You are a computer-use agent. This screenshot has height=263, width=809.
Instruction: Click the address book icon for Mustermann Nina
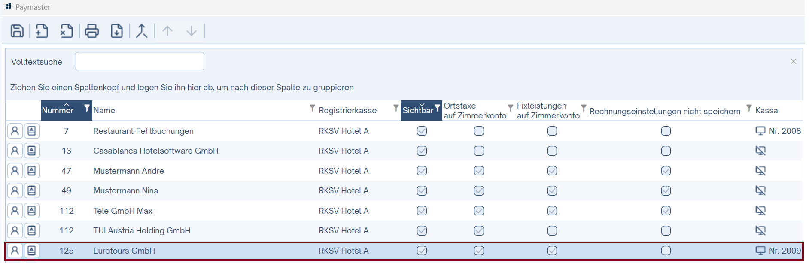pos(32,190)
